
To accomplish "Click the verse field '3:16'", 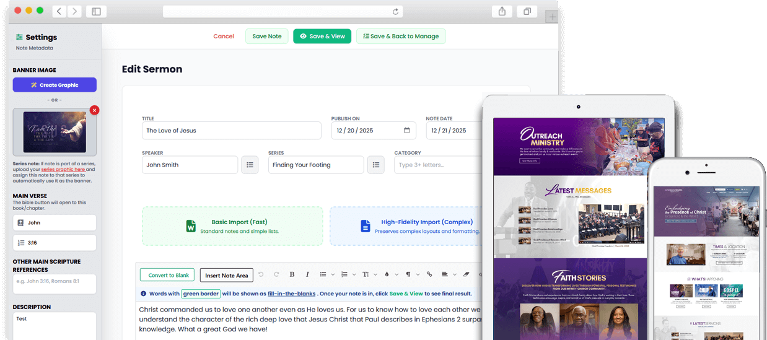I will tap(55, 243).
